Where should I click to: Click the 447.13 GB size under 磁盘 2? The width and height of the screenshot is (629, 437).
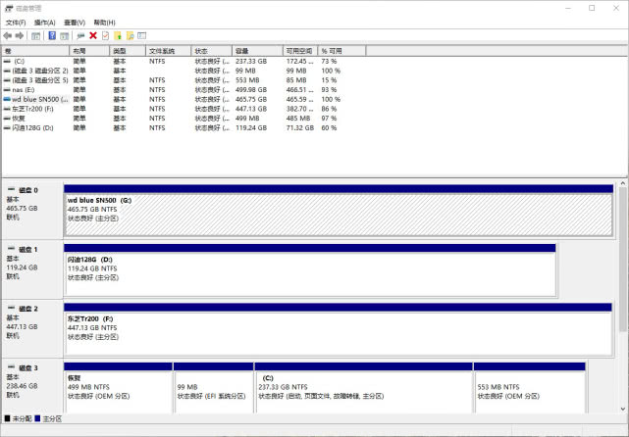22,327
